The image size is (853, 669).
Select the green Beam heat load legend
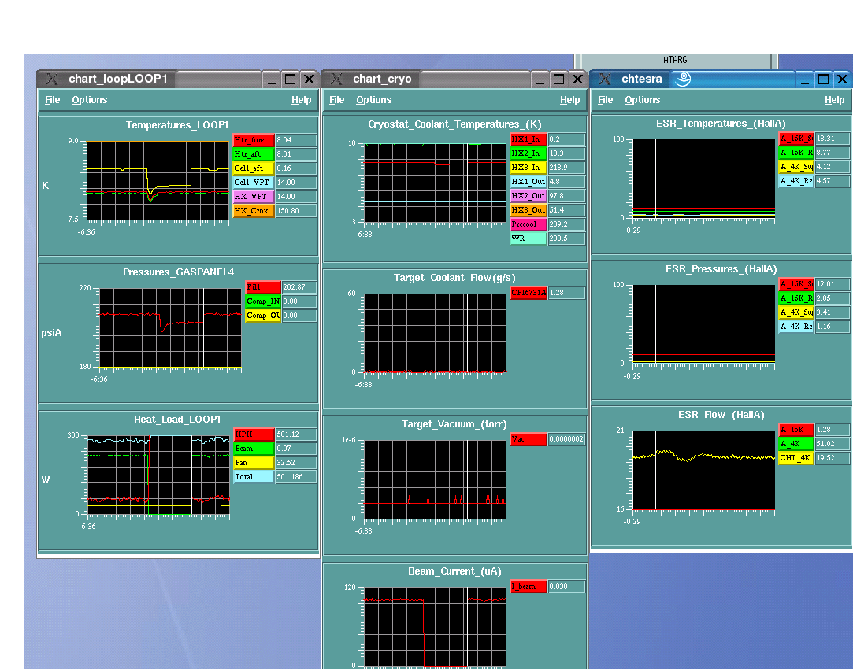(254, 449)
